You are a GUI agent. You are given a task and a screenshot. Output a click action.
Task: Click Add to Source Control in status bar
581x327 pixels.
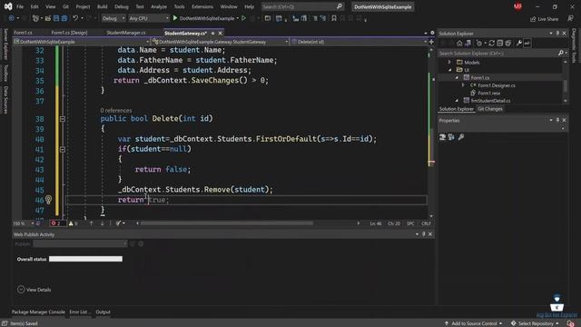(x=473, y=323)
